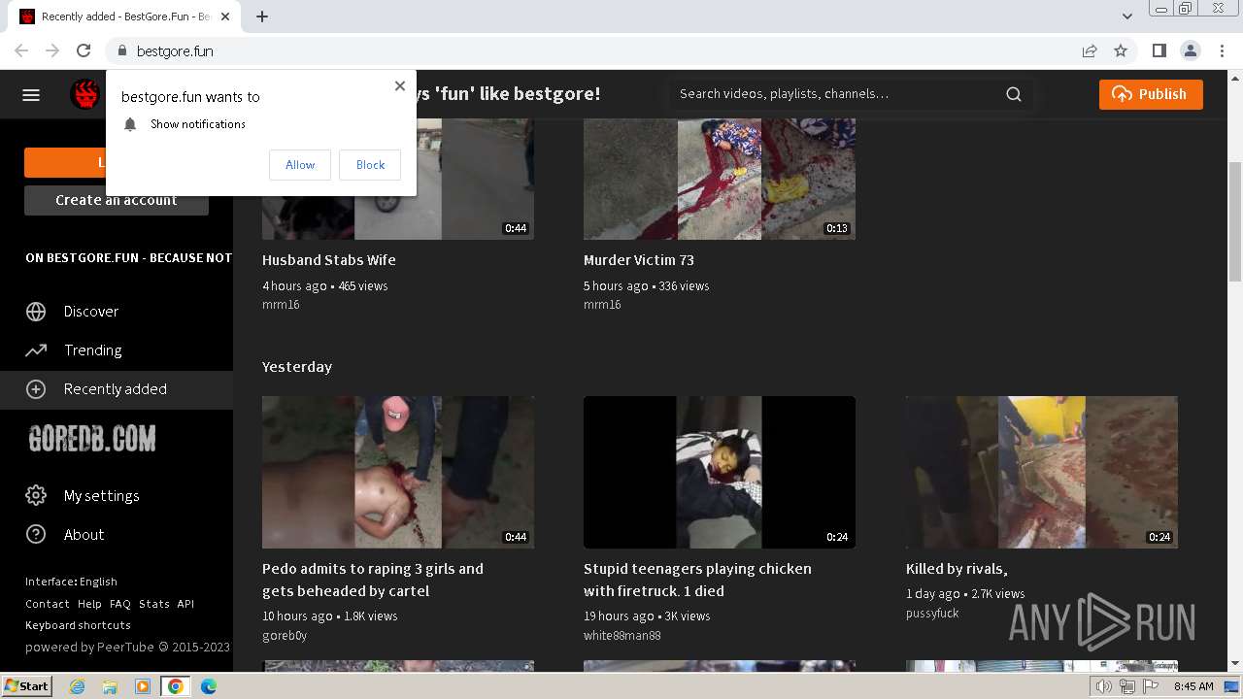Screen dimensions: 1243x699
Task: Open Keyboard shortcuts
Action: pos(78,625)
